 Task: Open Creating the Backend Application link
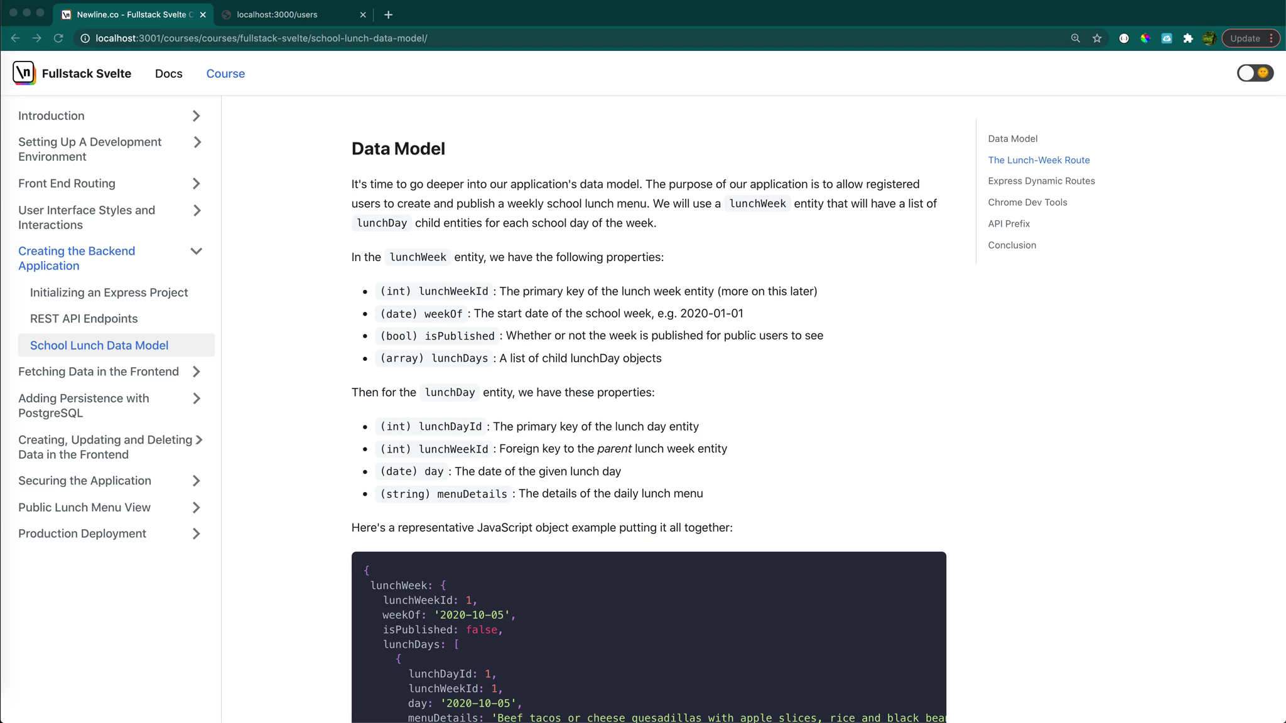[x=77, y=259]
